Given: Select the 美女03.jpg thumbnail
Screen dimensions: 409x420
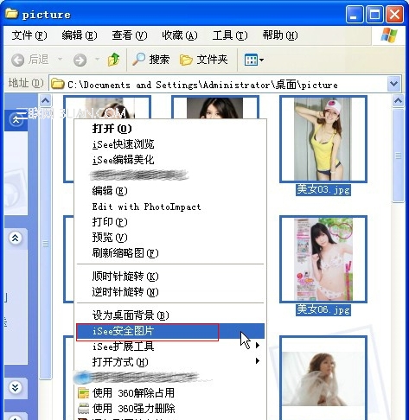Looking at the screenshot, I should (x=323, y=139).
